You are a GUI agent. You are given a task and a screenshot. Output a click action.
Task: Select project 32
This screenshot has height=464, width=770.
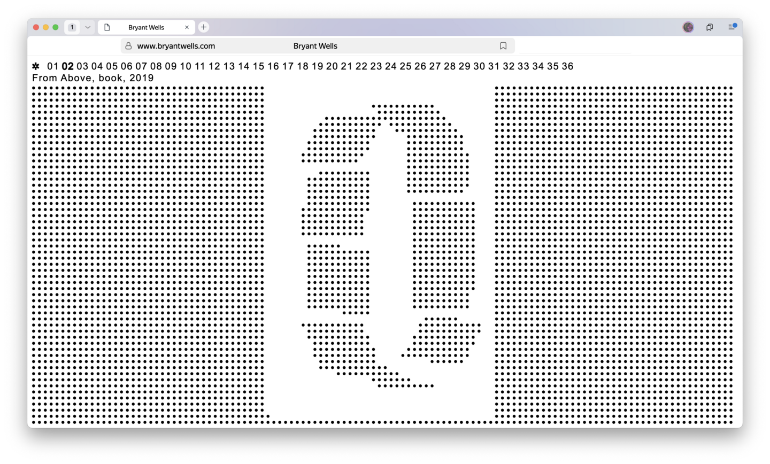(x=509, y=66)
